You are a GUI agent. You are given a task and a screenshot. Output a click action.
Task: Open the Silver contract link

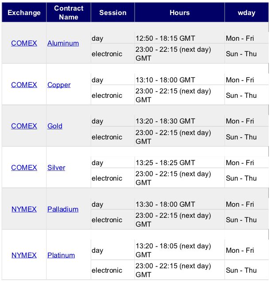point(56,168)
